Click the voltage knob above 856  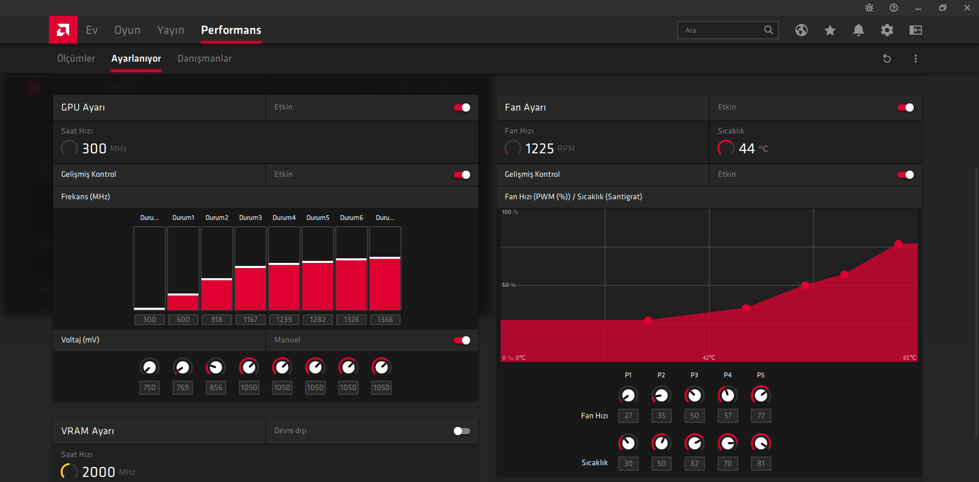[x=216, y=367]
